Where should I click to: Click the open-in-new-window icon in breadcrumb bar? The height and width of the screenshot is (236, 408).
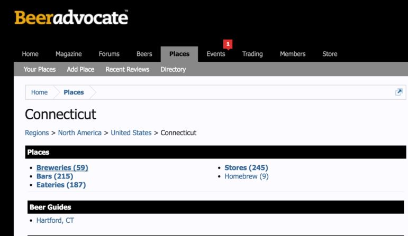coord(398,92)
